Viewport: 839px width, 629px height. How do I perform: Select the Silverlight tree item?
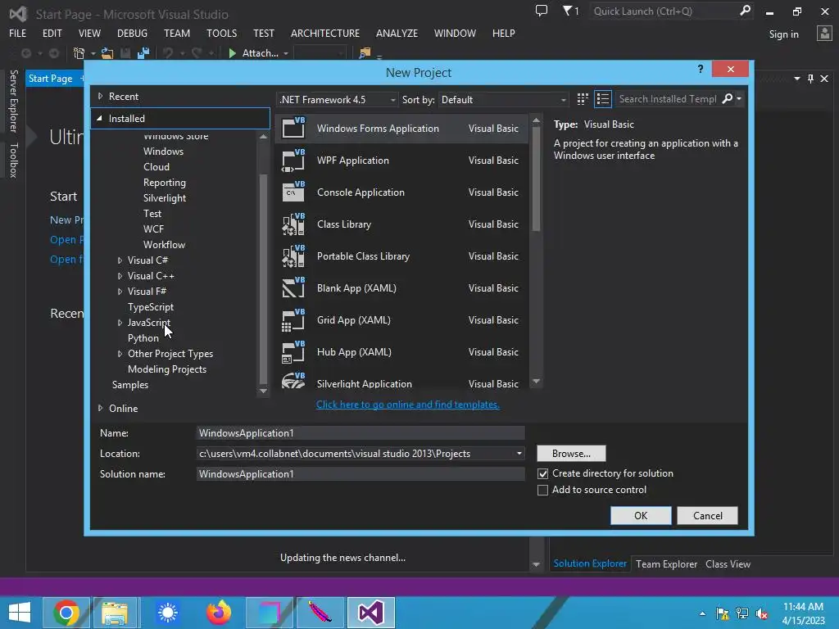[x=165, y=198]
